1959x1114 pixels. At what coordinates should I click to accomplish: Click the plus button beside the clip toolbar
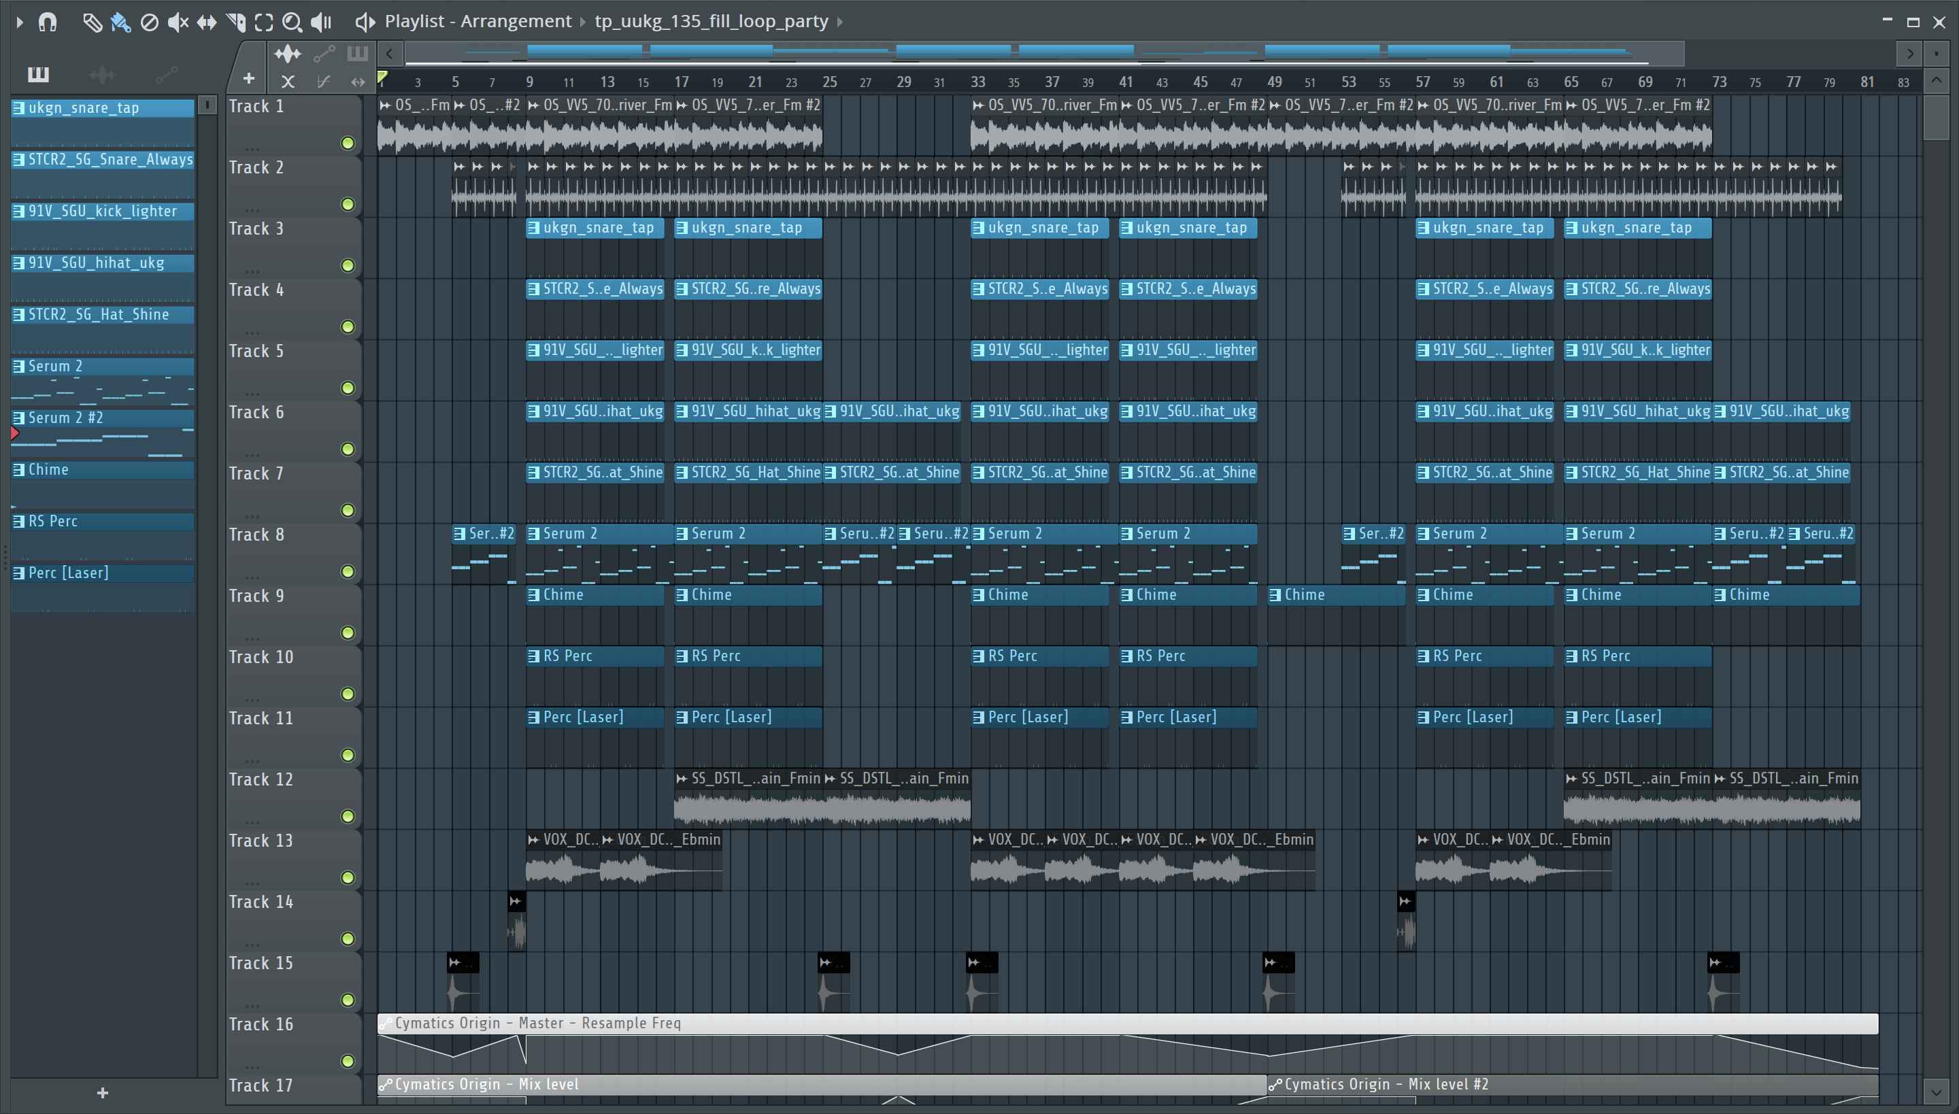click(x=249, y=78)
